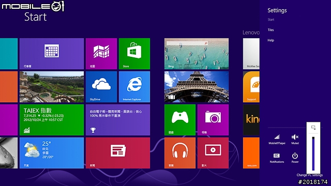The height and width of the screenshot is (186, 331).
Task: Open Tiles settings in Settings charm
Action: coord(270,30)
